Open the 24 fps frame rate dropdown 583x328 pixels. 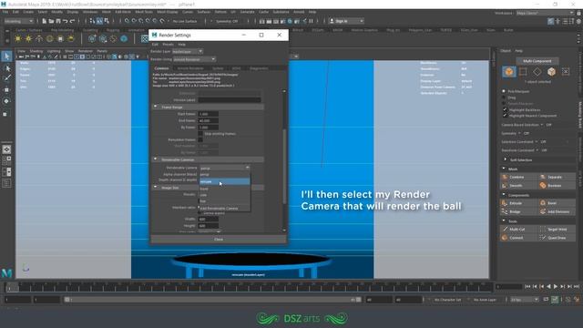pos(525,300)
